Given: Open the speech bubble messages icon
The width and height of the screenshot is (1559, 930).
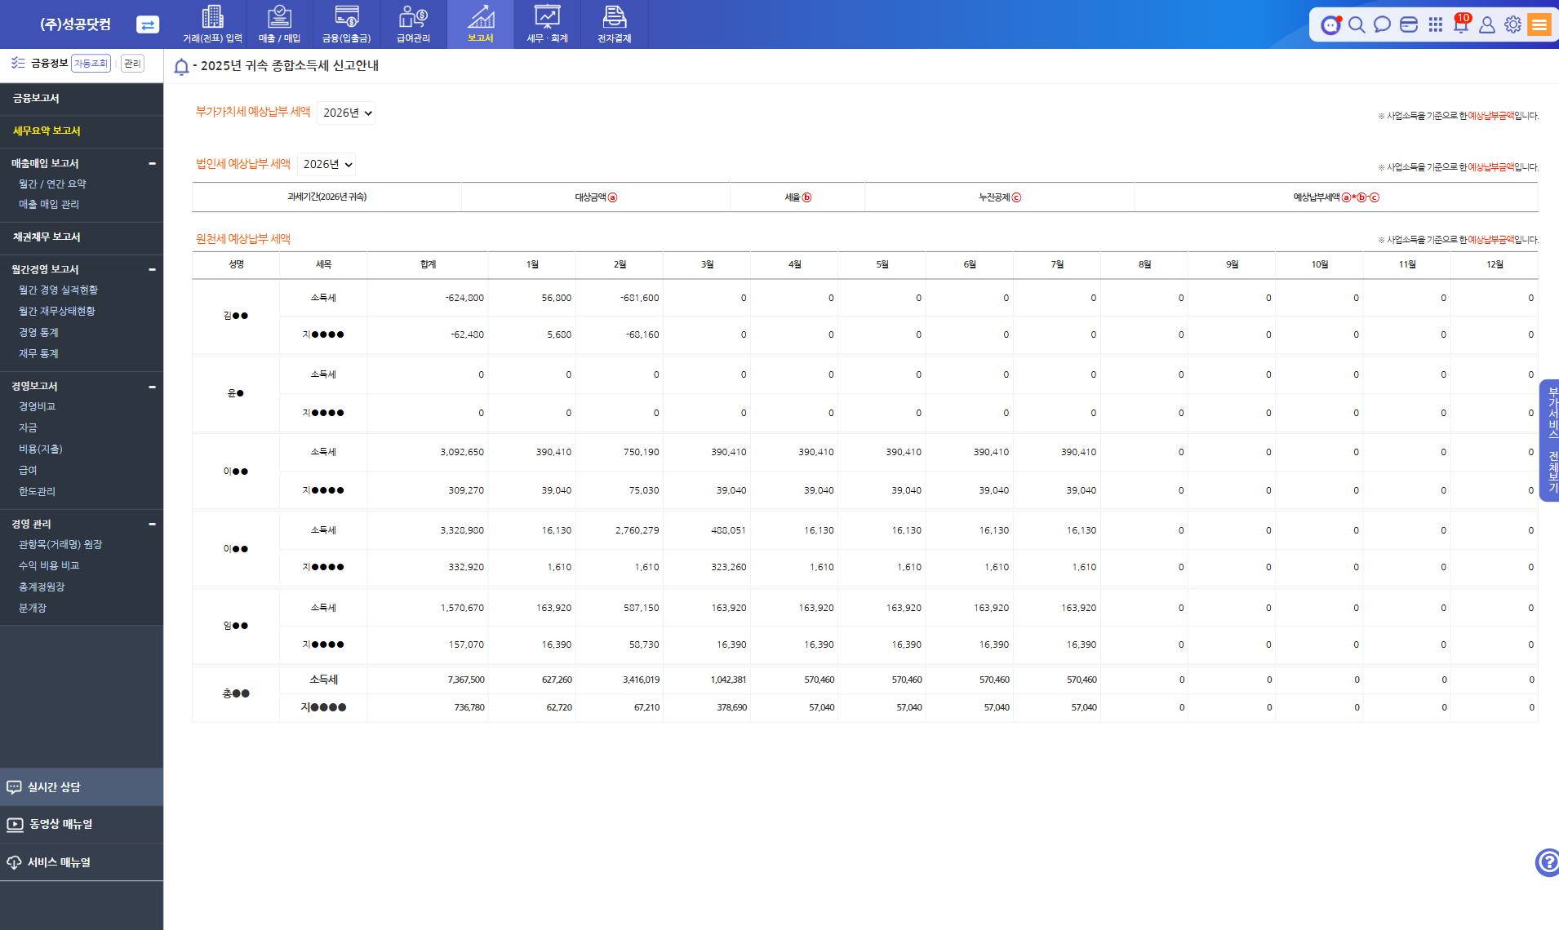Looking at the screenshot, I should [1382, 24].
